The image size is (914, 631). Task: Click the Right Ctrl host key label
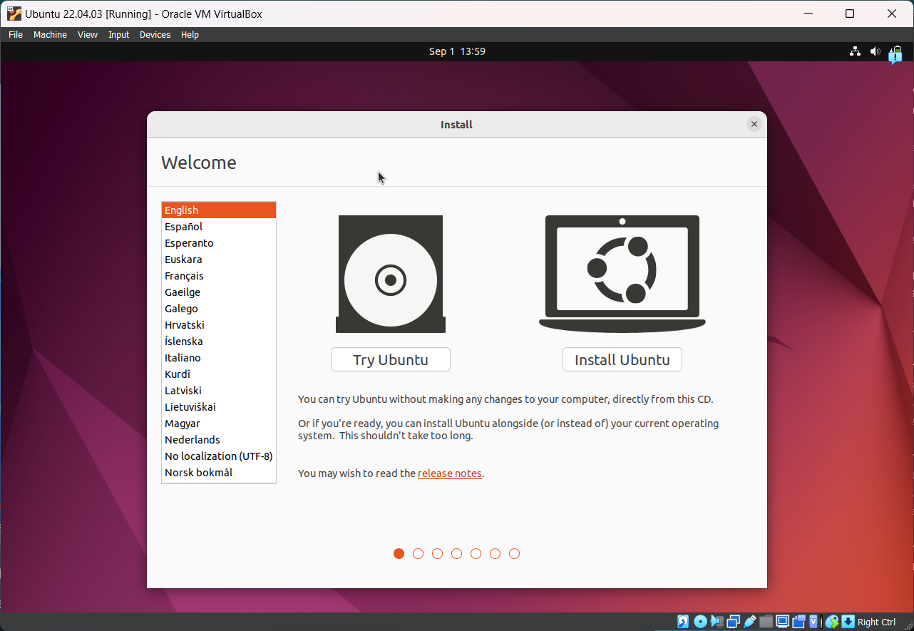876,622
